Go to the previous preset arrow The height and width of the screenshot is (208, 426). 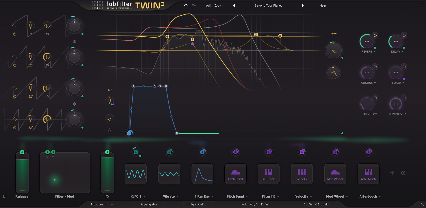click(x=234, y=5)
